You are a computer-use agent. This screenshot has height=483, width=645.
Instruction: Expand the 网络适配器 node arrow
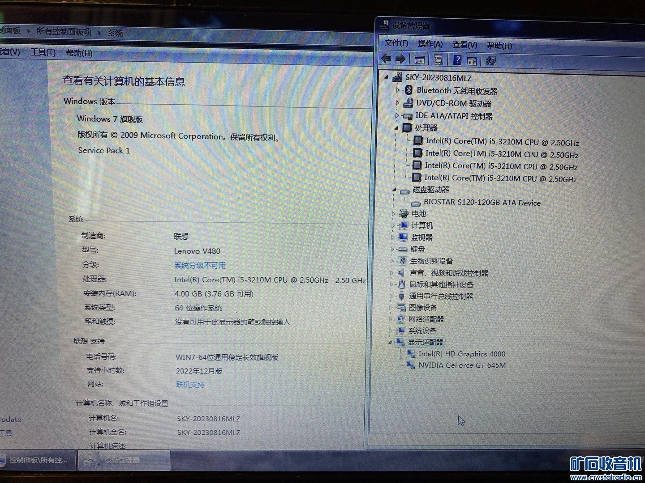391,319
